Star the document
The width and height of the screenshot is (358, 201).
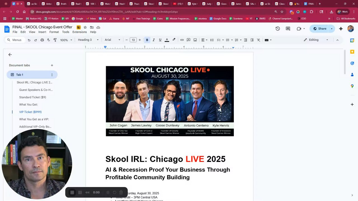[85, 27]
